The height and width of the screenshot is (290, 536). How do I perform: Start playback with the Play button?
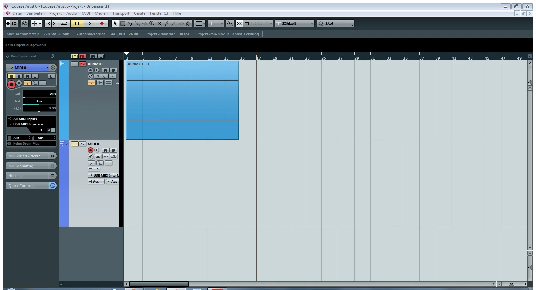coord(90,24)
